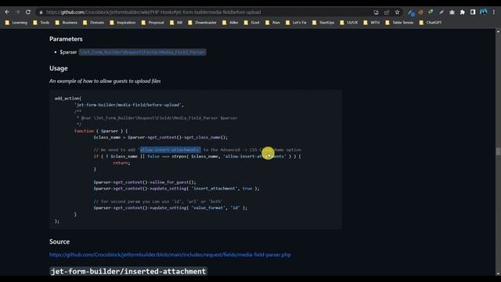Viewport: 501px width, 282px height.
Task: Open the Business bookmarks folder
Action: [66, 23]
